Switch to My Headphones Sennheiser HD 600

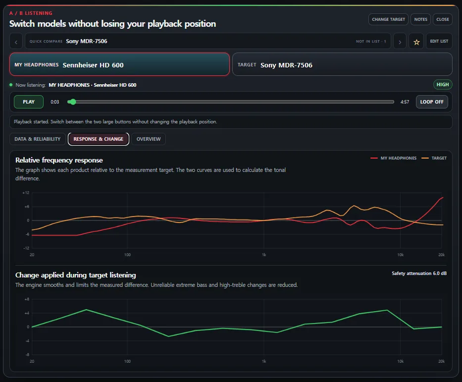[x=119, y=64]
